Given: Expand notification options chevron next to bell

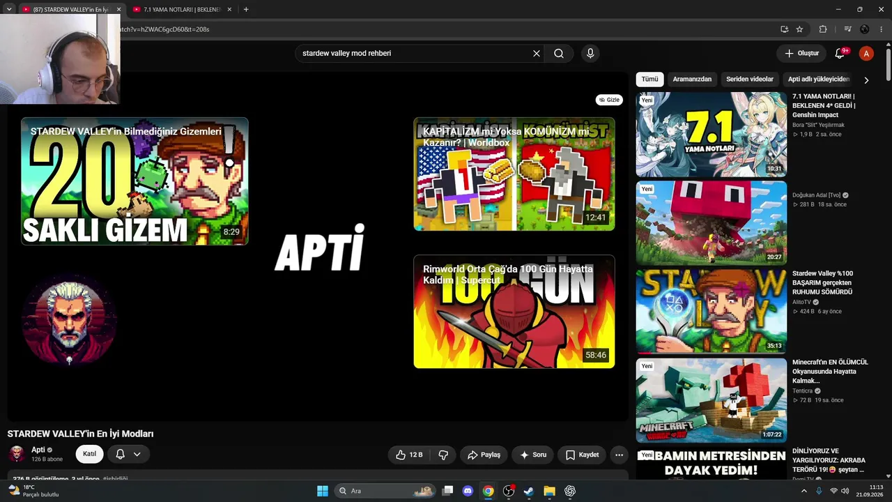Looking at the screenshot, I should (x=137, y=454).
